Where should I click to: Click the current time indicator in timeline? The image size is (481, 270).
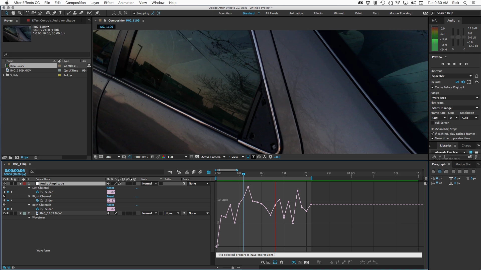tap(244, 174)
